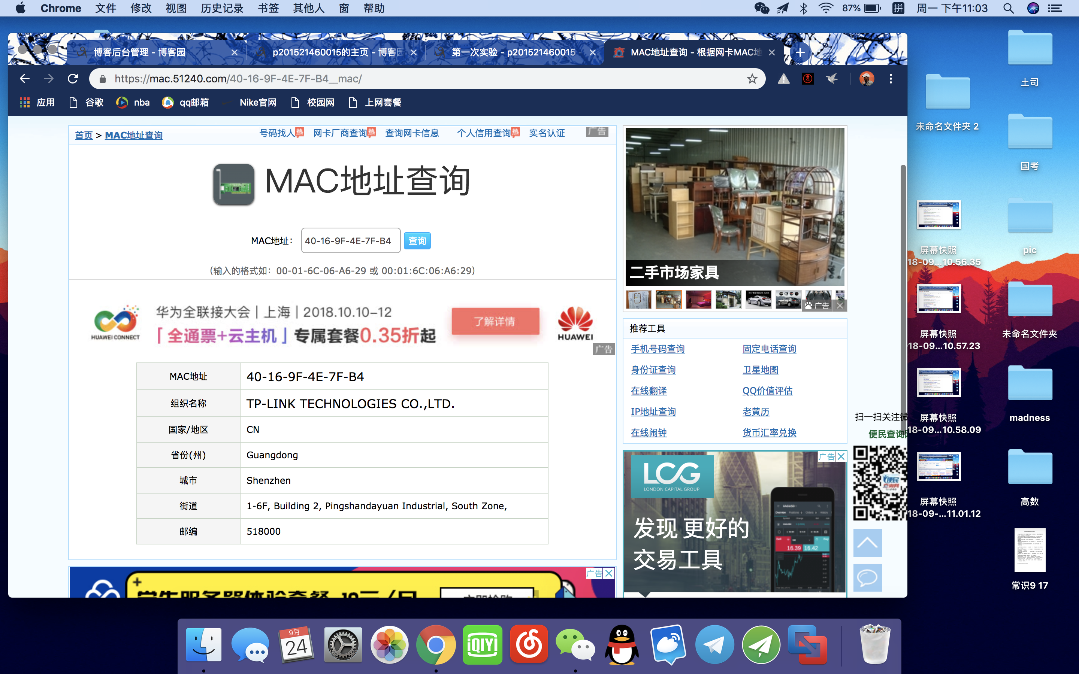Open the Chrome profile avatar

coord(866,79)
